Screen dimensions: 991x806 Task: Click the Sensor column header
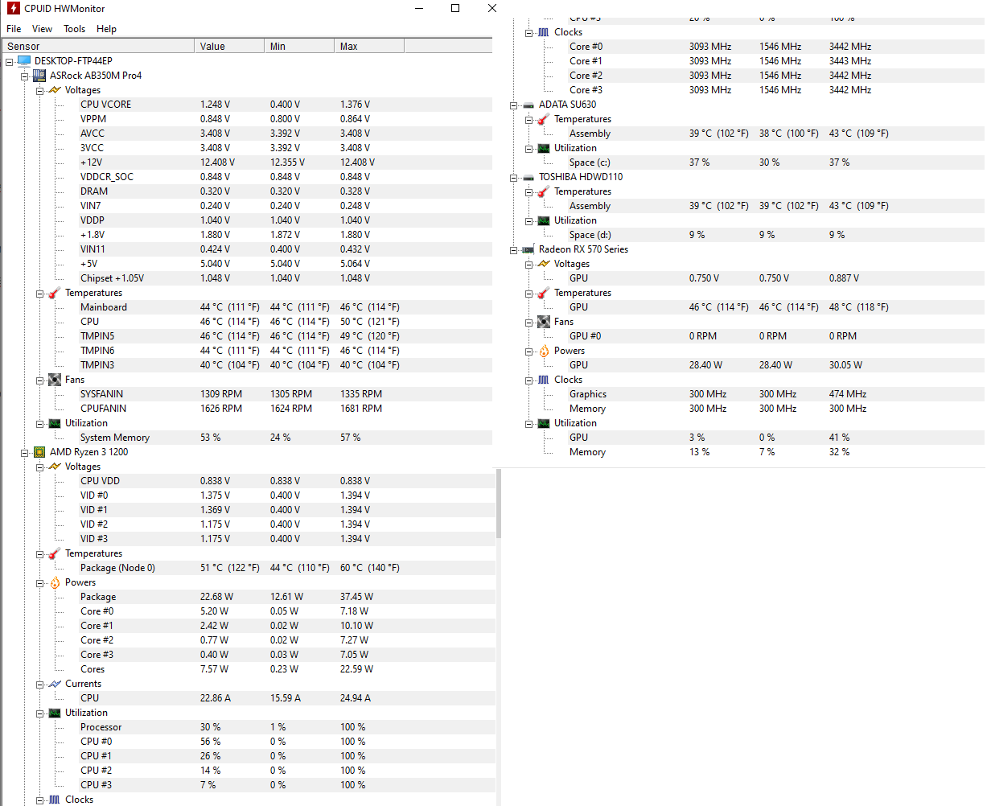tap(98, 47)
